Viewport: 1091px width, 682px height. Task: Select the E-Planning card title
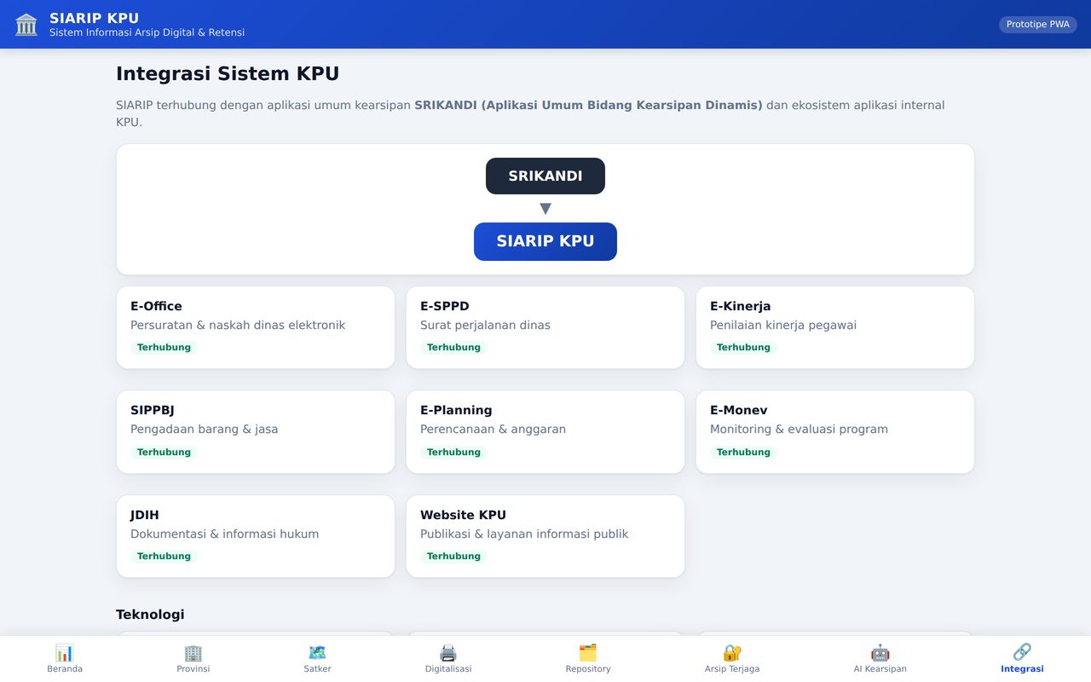[x=456, y=410]
